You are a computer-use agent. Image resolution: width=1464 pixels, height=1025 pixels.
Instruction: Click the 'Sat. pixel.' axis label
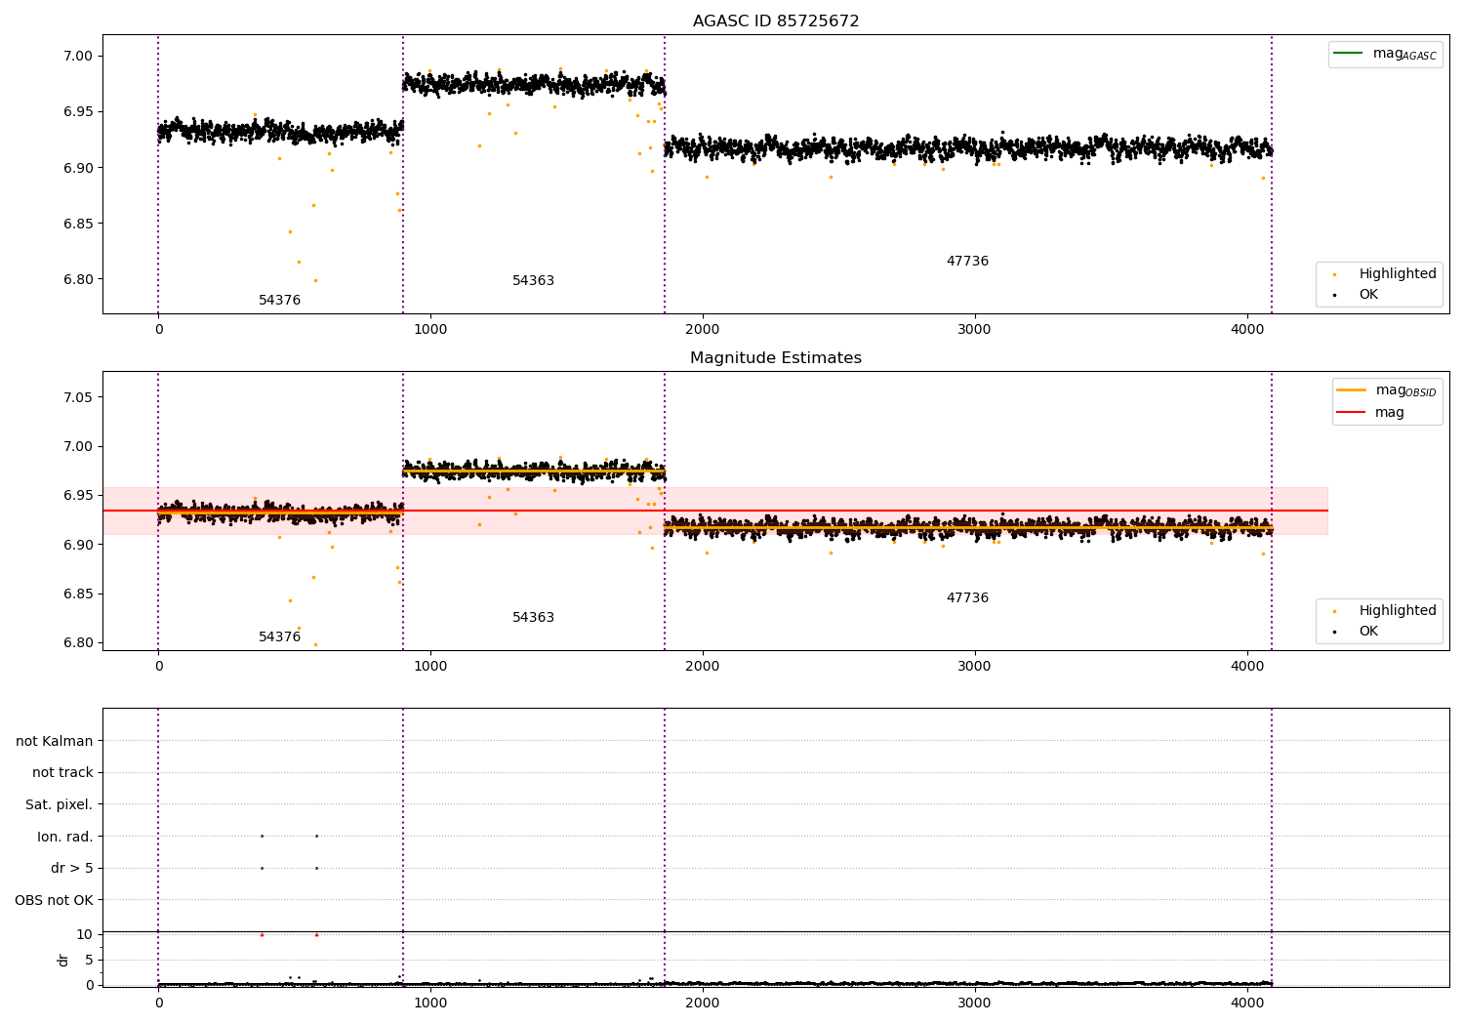(x=60, y=805)
